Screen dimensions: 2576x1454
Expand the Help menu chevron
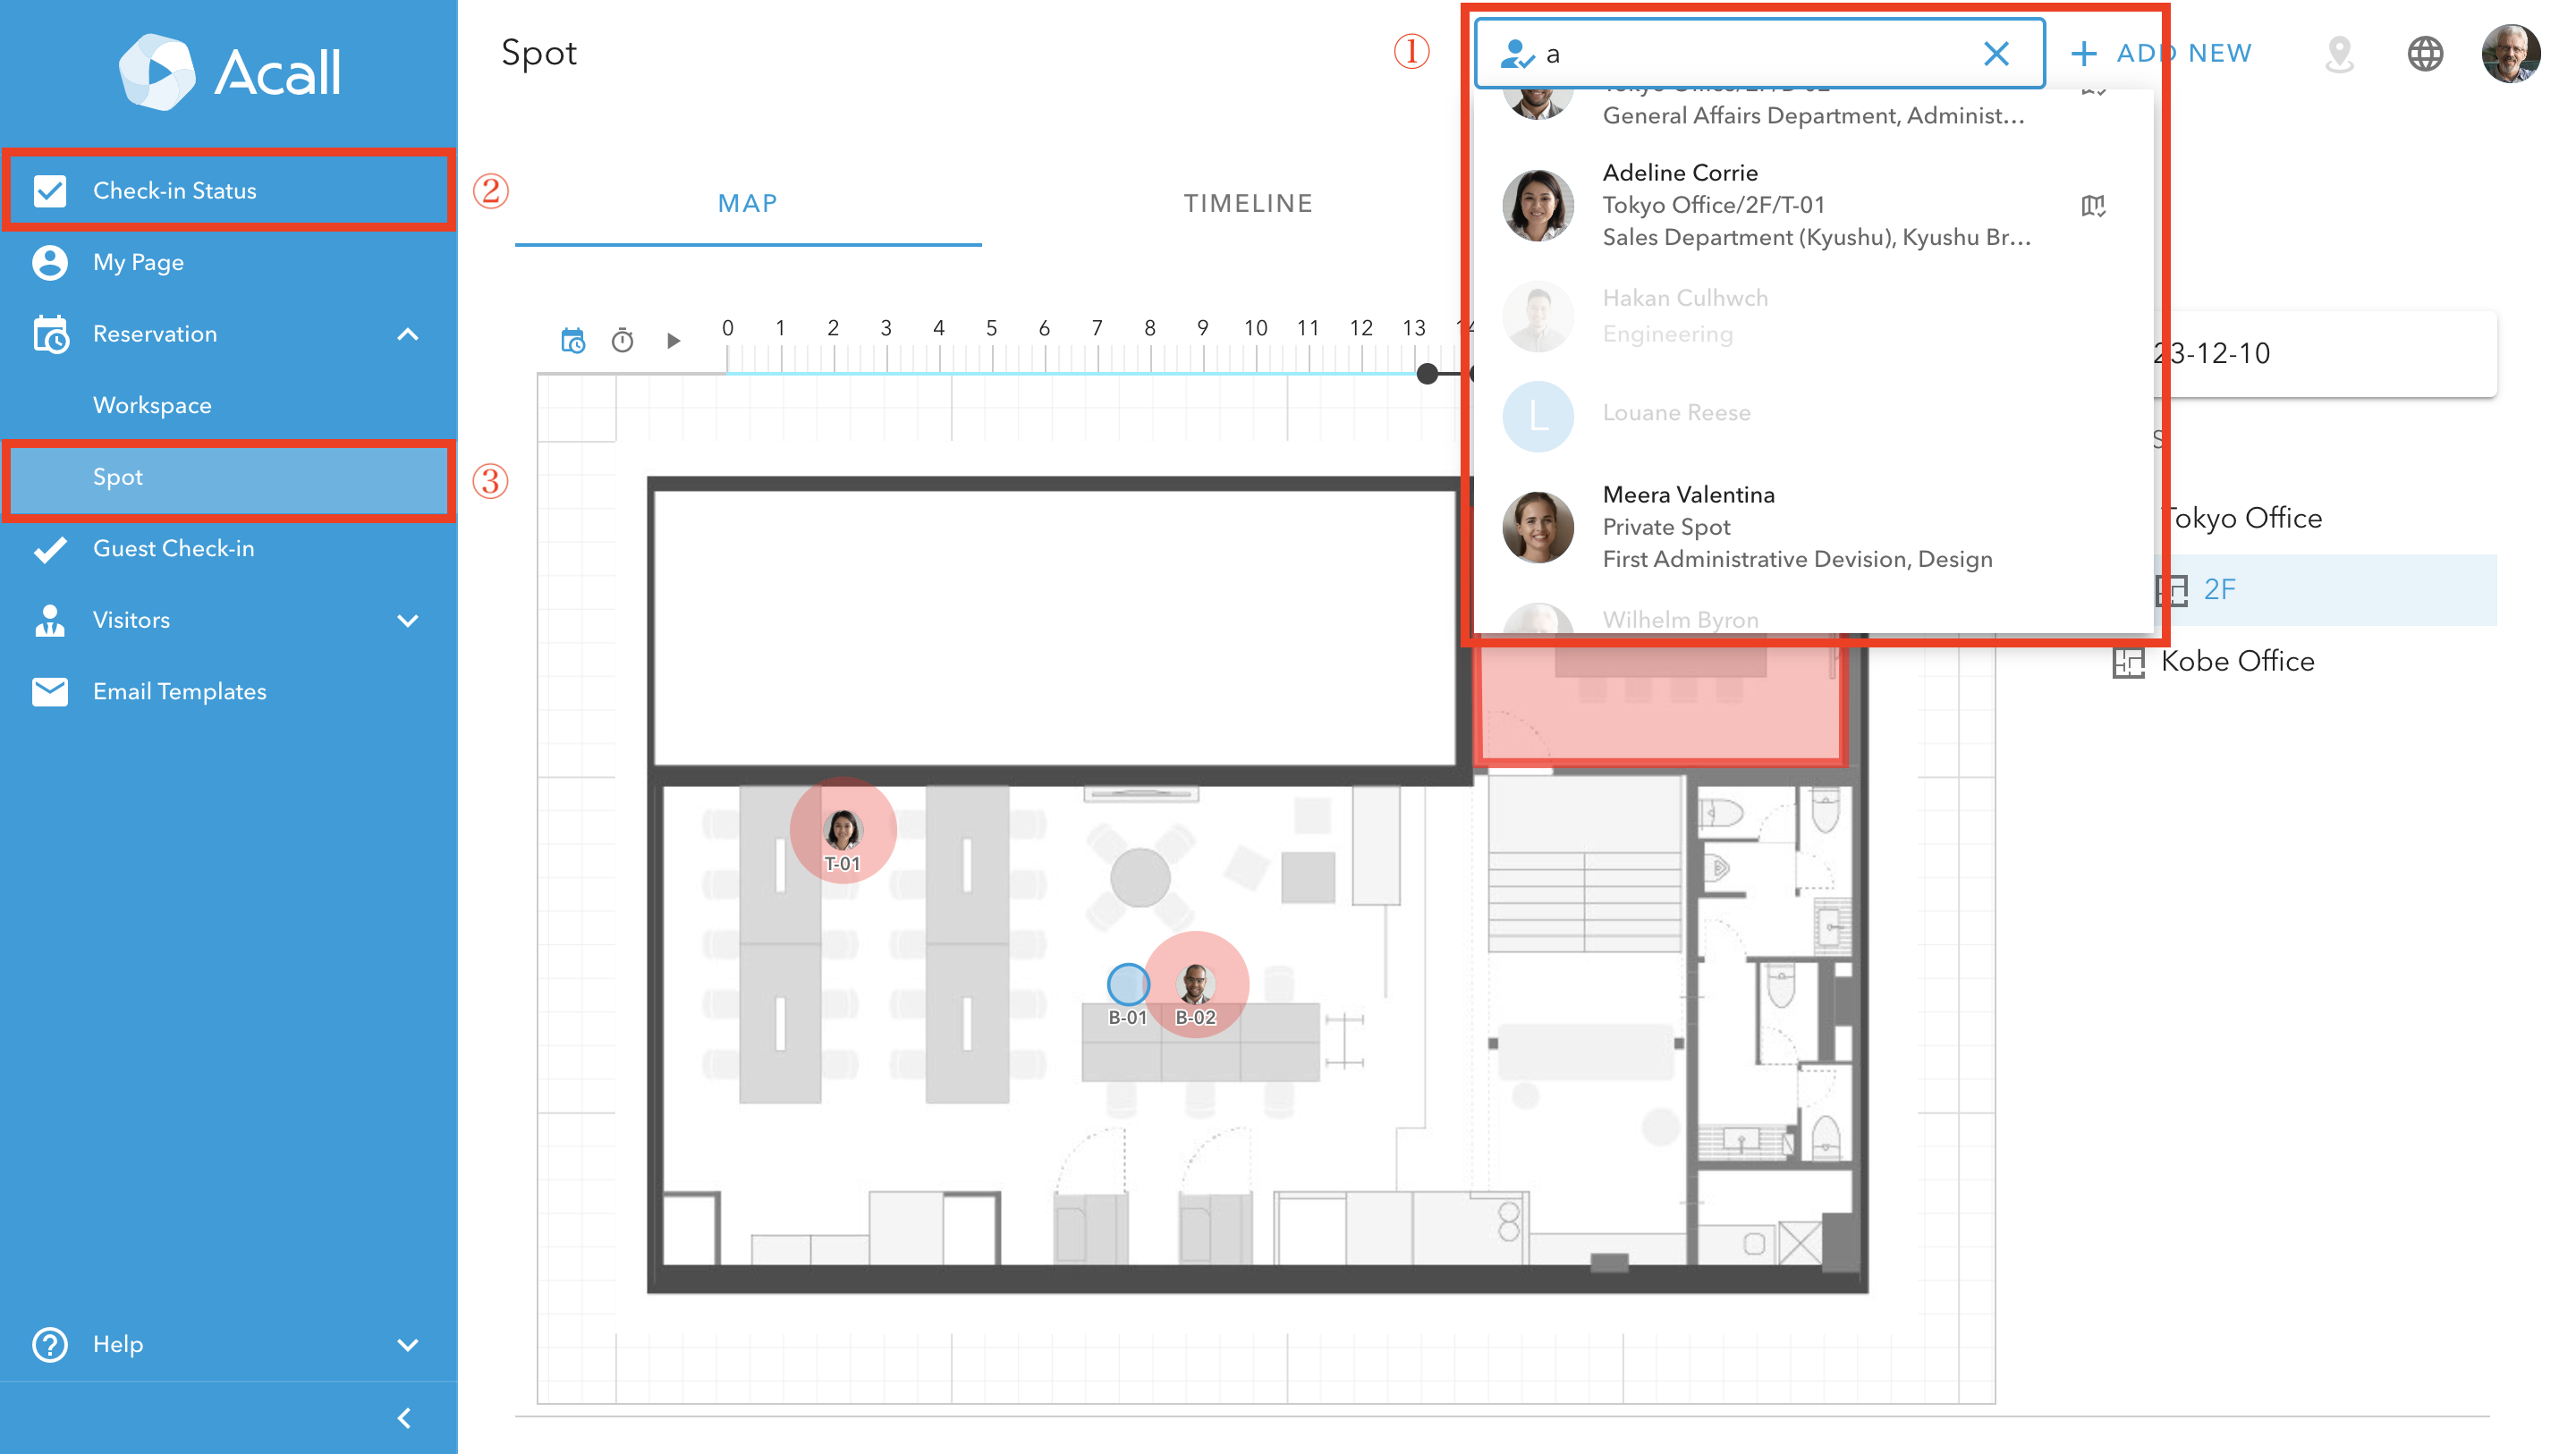coord(407,1344)
